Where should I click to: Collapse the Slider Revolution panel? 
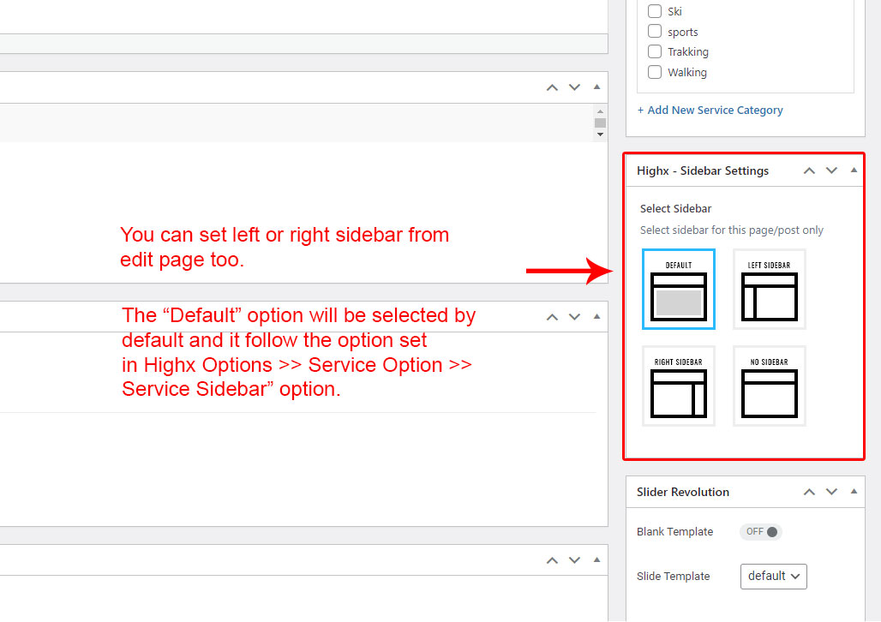[854, 492]
